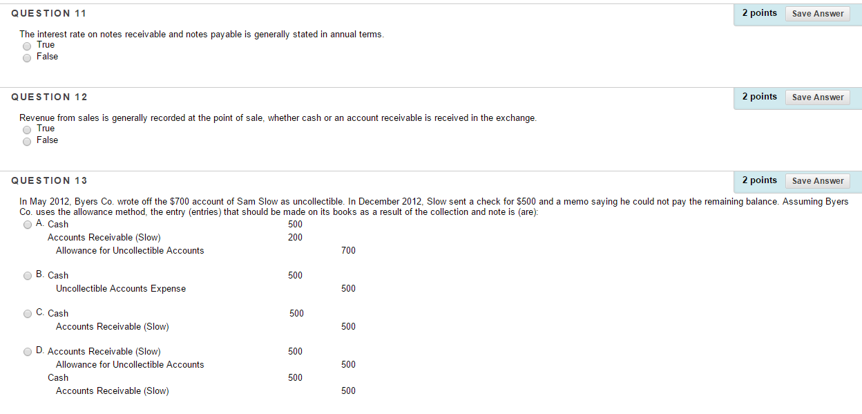Viewport: 862px width, 414px height.
Task: Select False for Question 12
Action: click(27, 141)
